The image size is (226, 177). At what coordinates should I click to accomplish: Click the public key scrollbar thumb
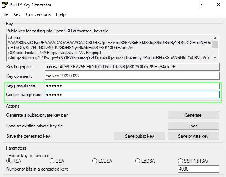[x=215, y=44]
